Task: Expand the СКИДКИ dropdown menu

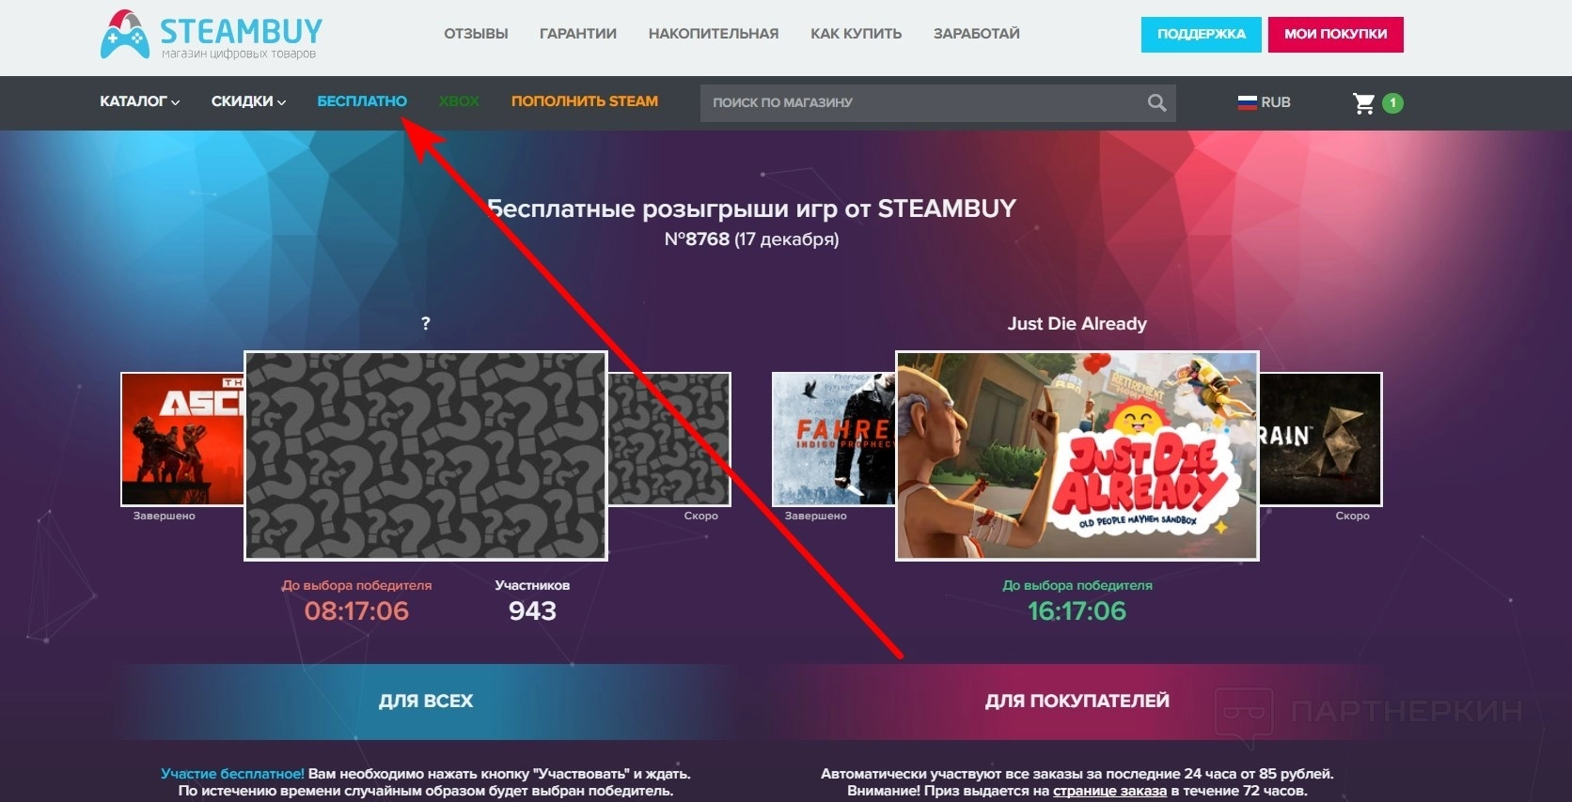Action: (248, 101)
